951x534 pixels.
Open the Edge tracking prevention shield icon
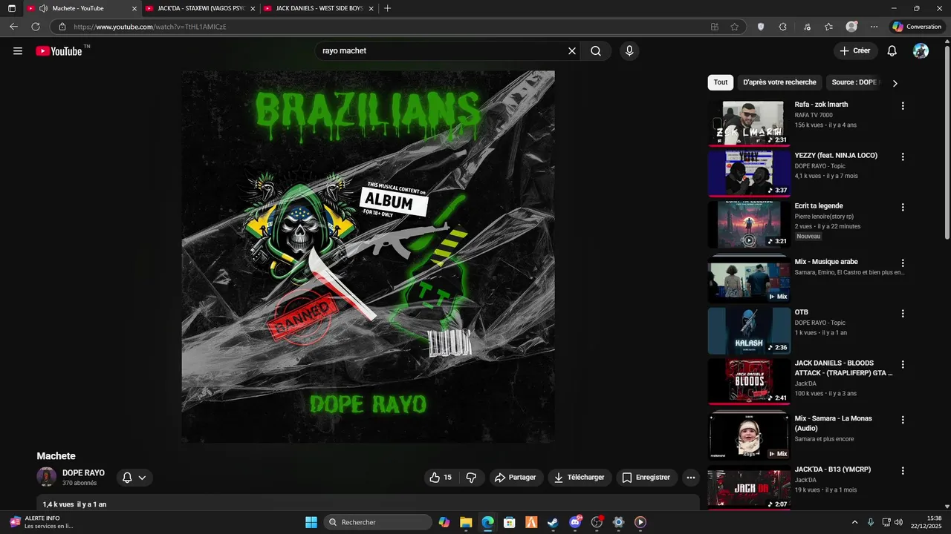pyautogui.click(x=761, y=27)
